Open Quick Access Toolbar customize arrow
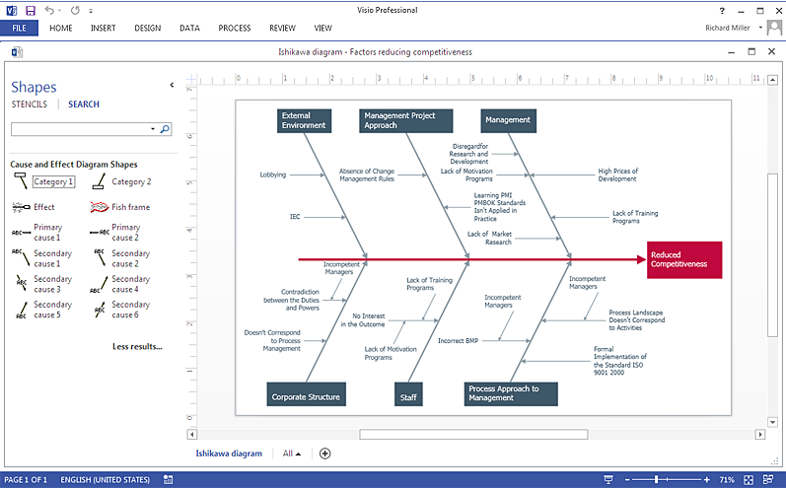 pyautogui.click(x=91, y=11)
